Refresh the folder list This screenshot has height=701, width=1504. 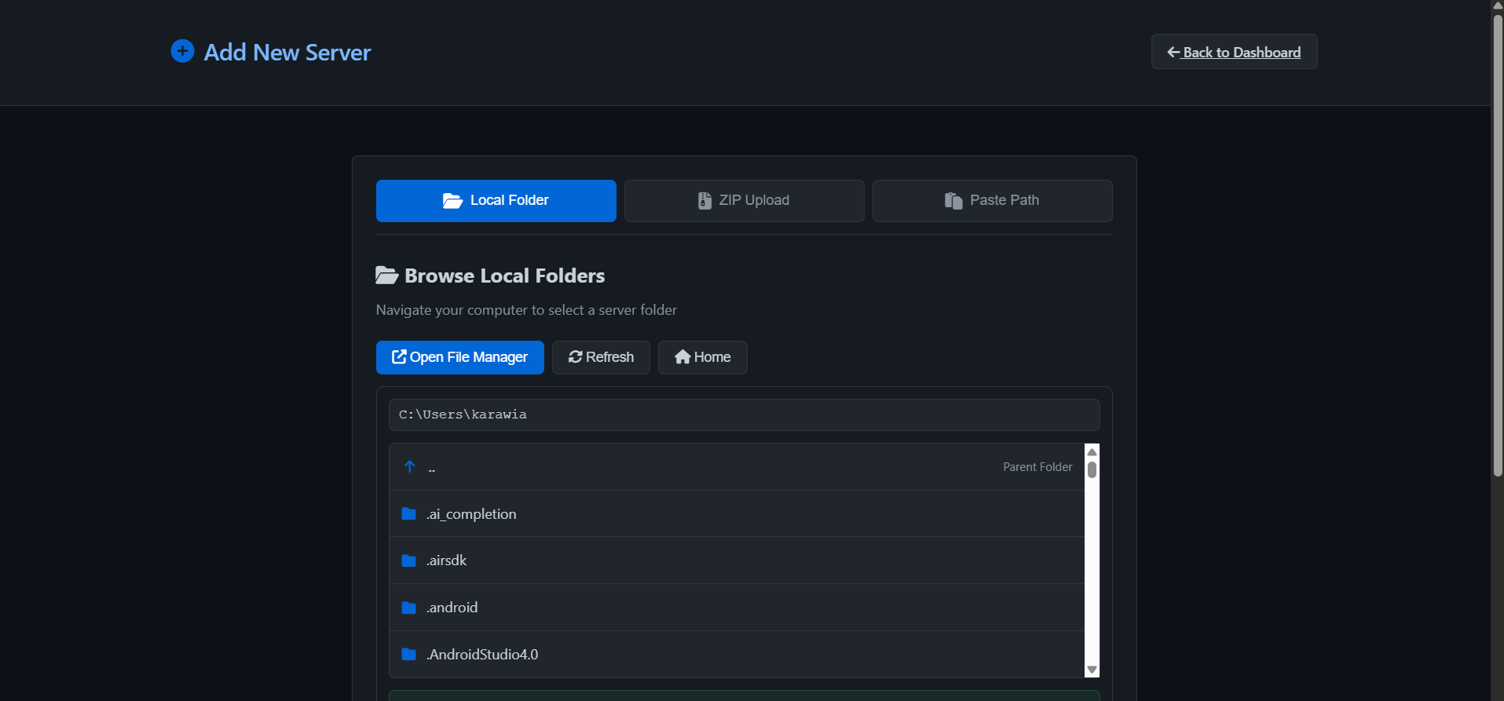point(601,357)
